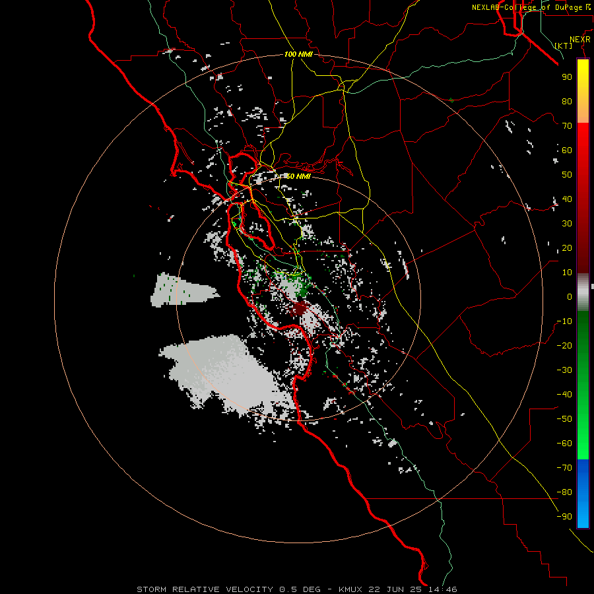Click the "KMUX" station identifier in the caption
Image resolution: width=594 pixels, height=594 pixels.
(x=350, y=589)
